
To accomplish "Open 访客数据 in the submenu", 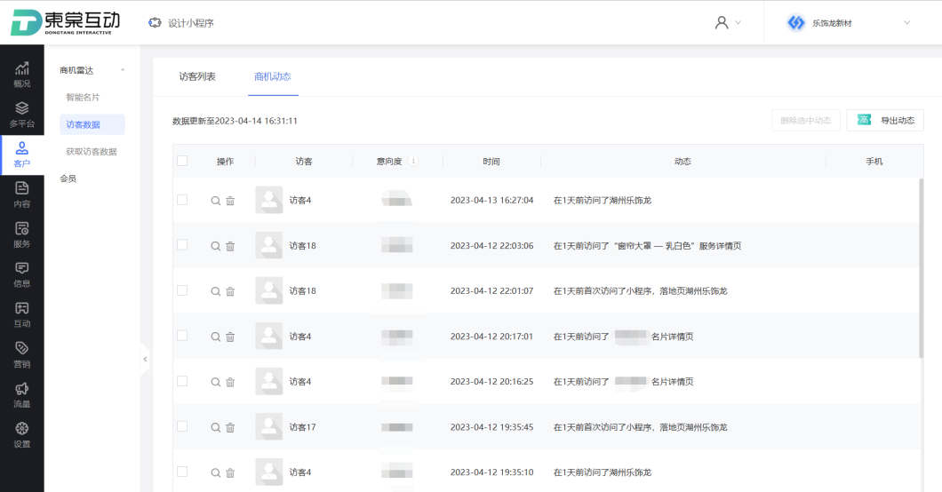I will click(92, 124).
